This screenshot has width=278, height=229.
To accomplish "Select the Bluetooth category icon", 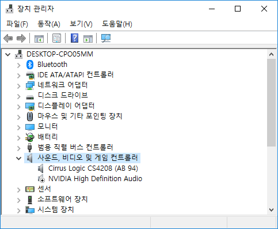I will pyautogui.click(x=30, y=65).
